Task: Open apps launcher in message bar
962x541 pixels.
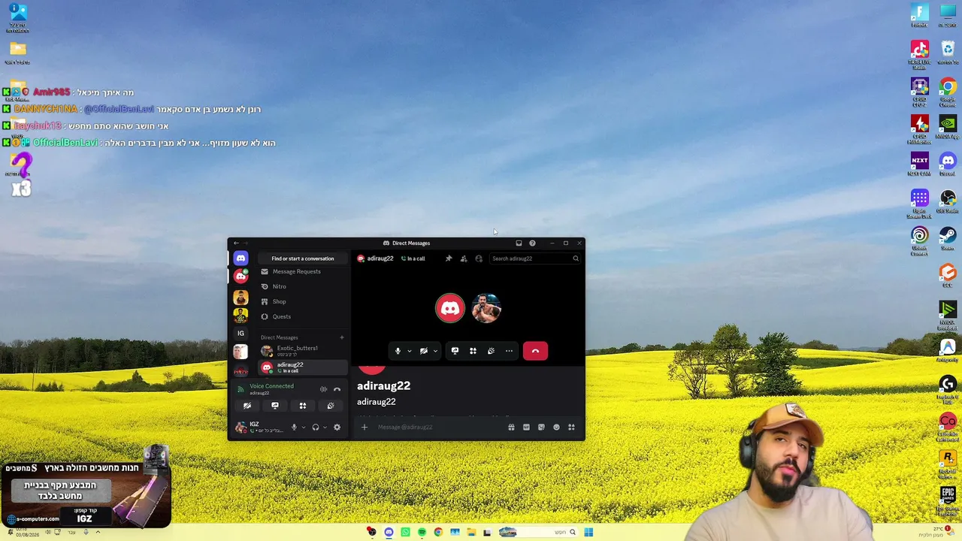Action: [x=571, y=428]
